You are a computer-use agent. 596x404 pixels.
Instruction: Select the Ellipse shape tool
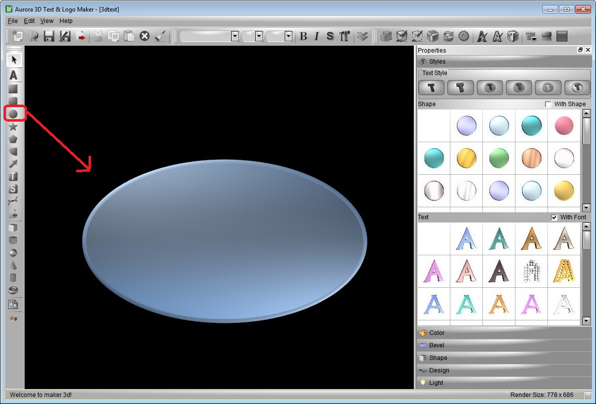tap(14, 113)
